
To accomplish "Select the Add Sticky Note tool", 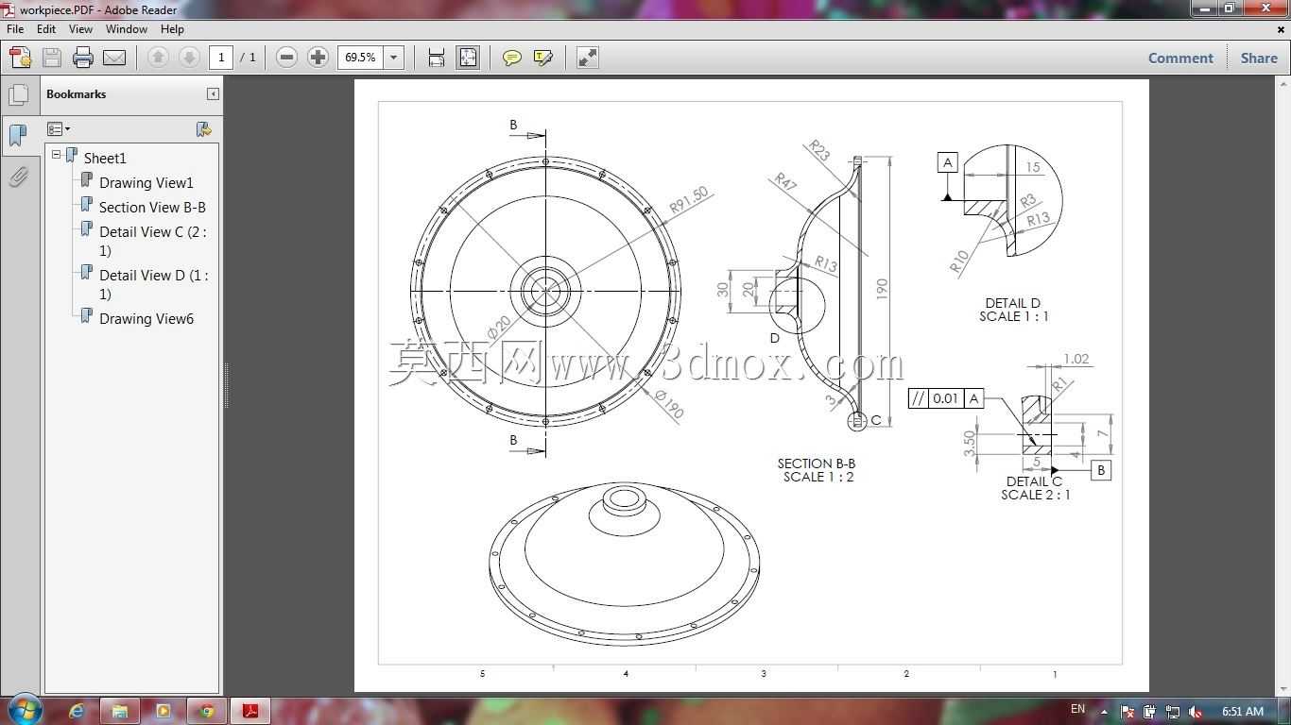I will (x=511, y=58).
